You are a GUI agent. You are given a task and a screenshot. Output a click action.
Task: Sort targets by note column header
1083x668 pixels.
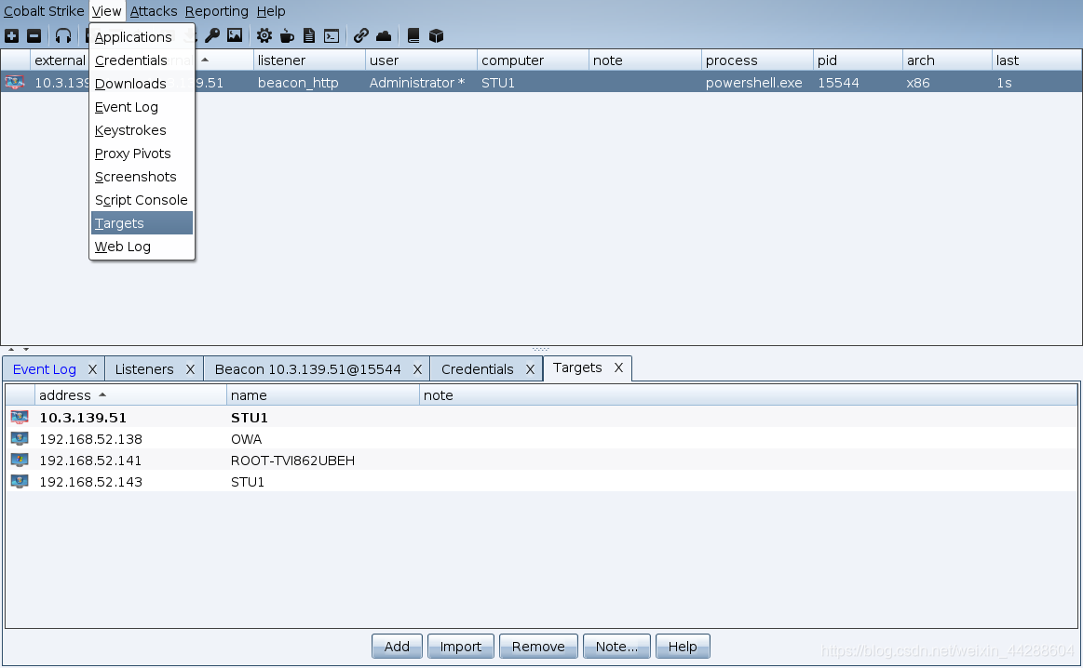click(748, 395)
